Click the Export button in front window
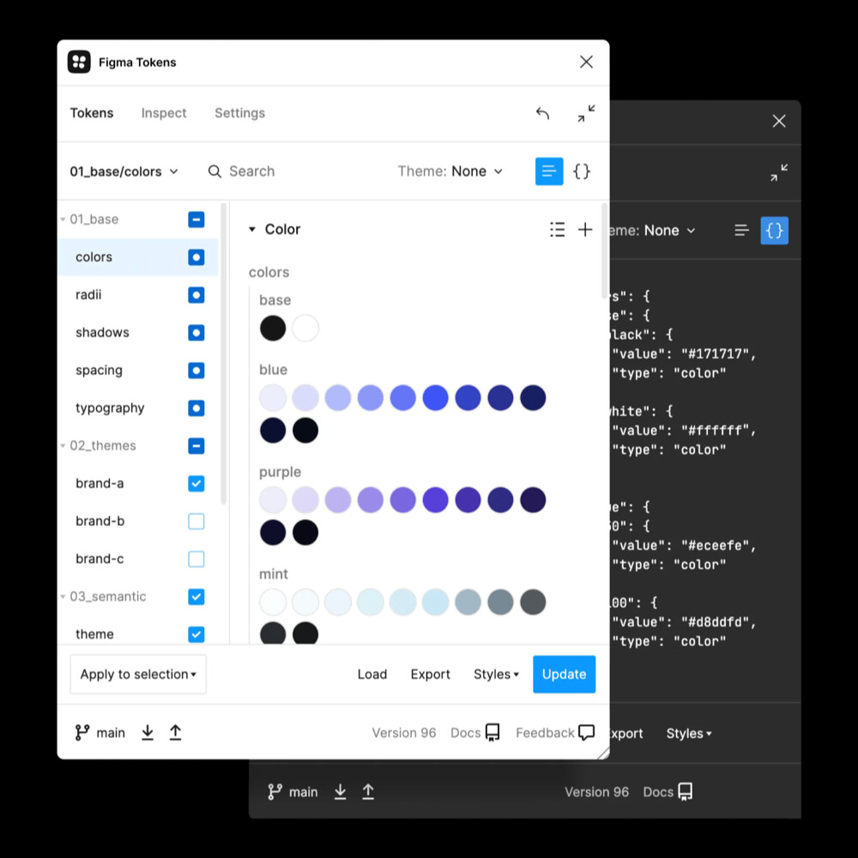Screen dimensions: 858x858 [x=430, y=674]
